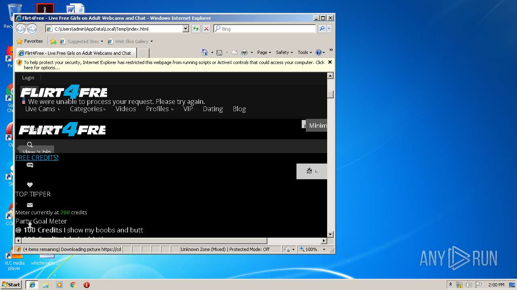Viewport: 517px width, 290px height.
Task: Click the HOT flame button on webpage
Action: coord(311,171)
